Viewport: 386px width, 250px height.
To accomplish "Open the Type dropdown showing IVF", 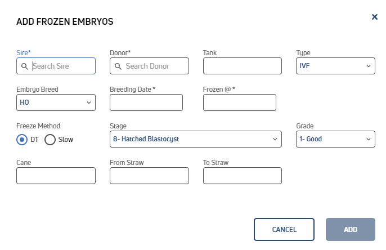I will [x=335, y=66].
